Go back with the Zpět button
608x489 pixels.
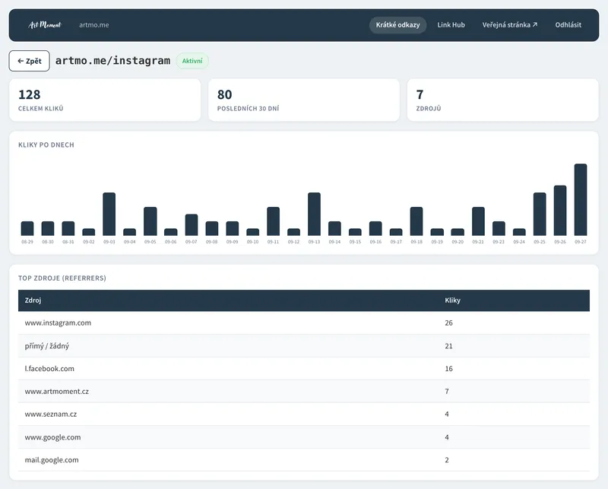click(x=30, y=61)
